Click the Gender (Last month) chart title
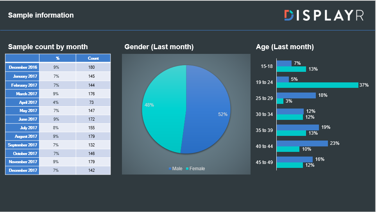This screenshot has width=376, height=212. click(x=159, y=47)
